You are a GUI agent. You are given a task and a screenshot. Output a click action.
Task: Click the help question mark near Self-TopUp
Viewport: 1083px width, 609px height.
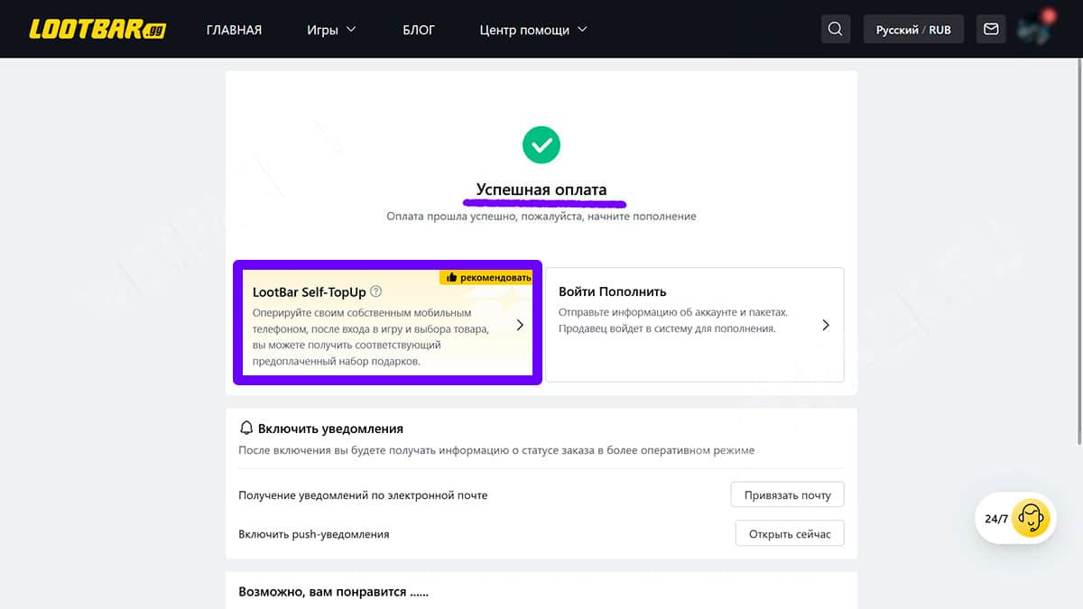(376, 291)
